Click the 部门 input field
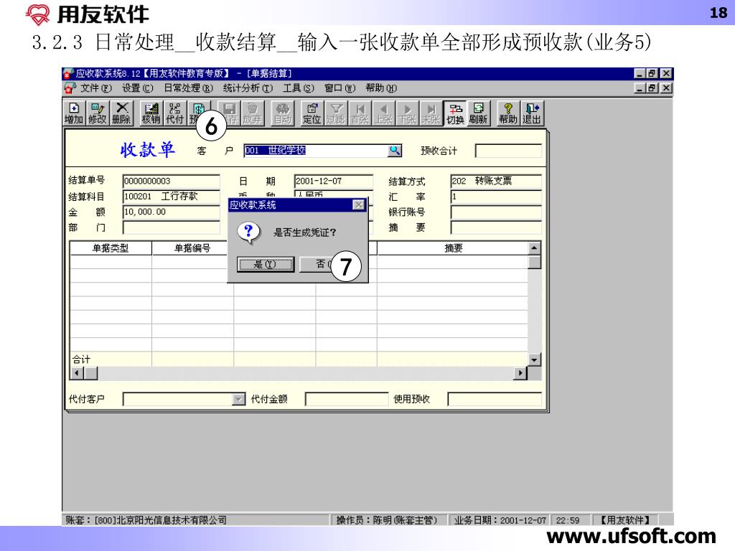The height and width of the screenshot is (551, 735). pos(171,227)
